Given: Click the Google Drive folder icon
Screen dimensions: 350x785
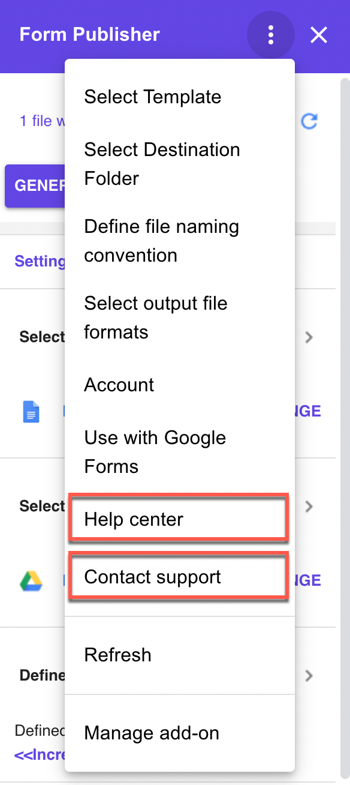Looking at the screenshot, I should click(x=31, y=581).
